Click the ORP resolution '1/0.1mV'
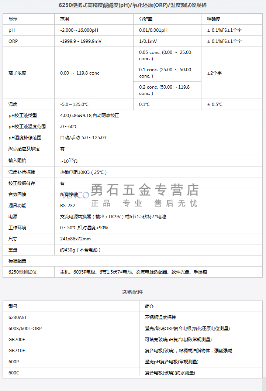 tap(148, 41)
